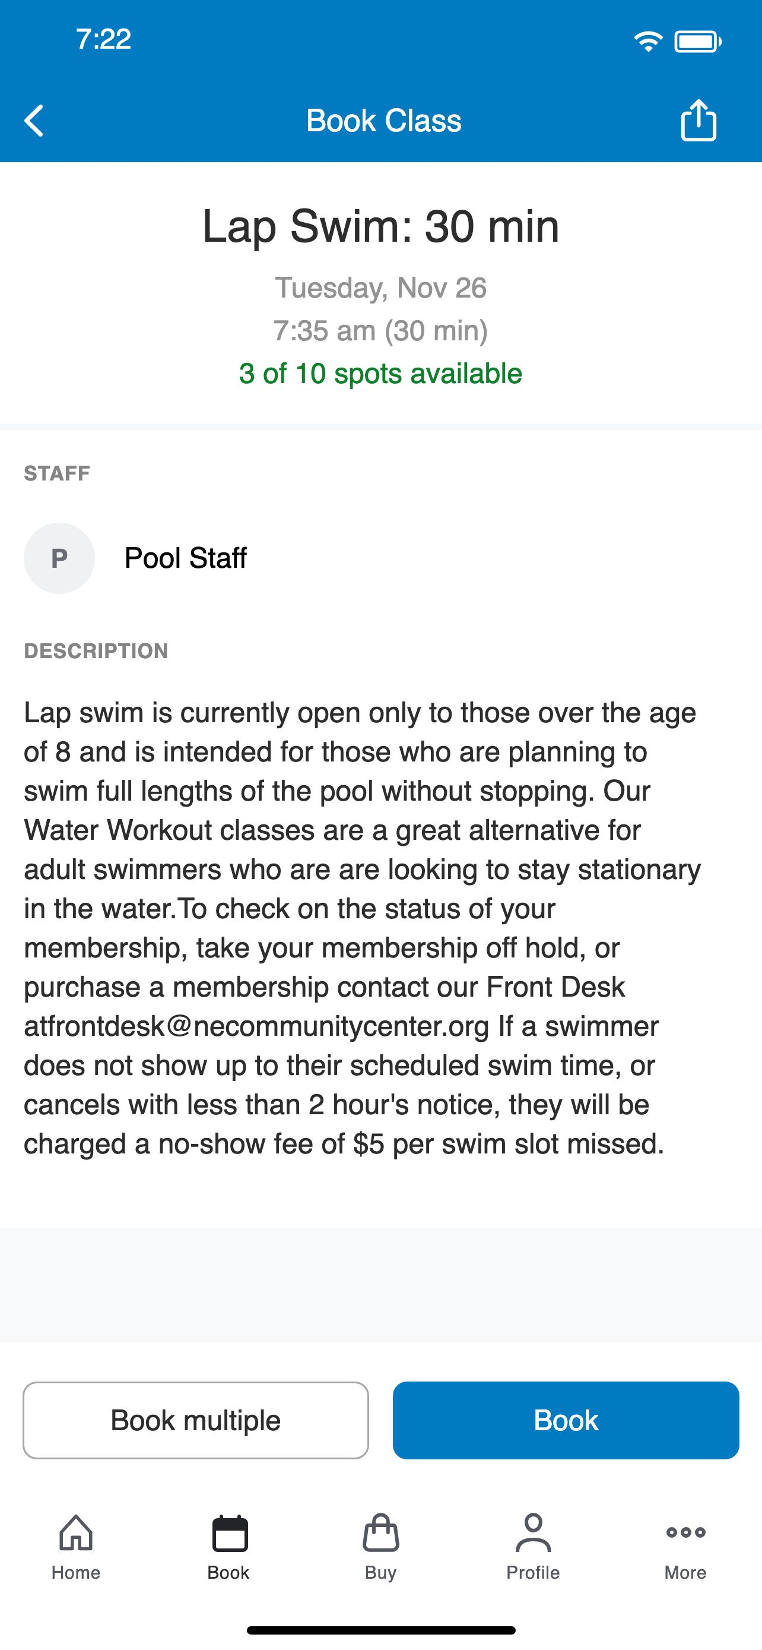Tap the frontdesk email address link

click(x=256, y=1026)
